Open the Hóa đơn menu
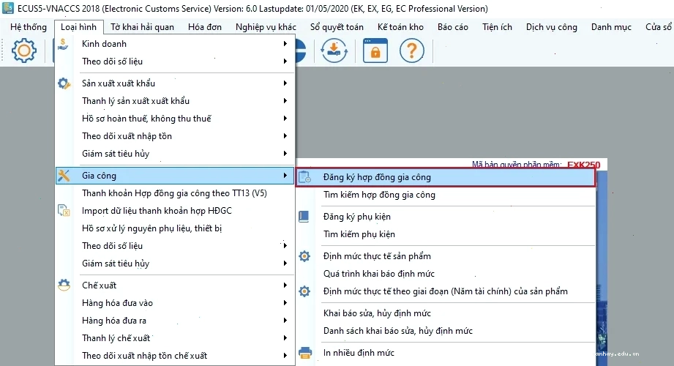 [205, 27]
